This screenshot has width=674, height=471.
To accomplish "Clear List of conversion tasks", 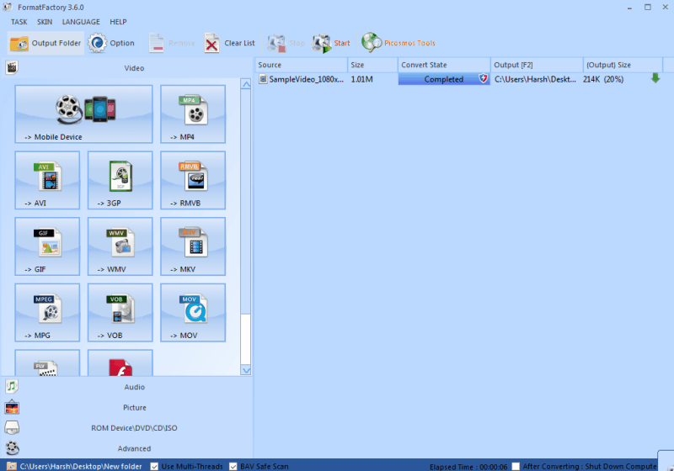I will tap(229, 43).
